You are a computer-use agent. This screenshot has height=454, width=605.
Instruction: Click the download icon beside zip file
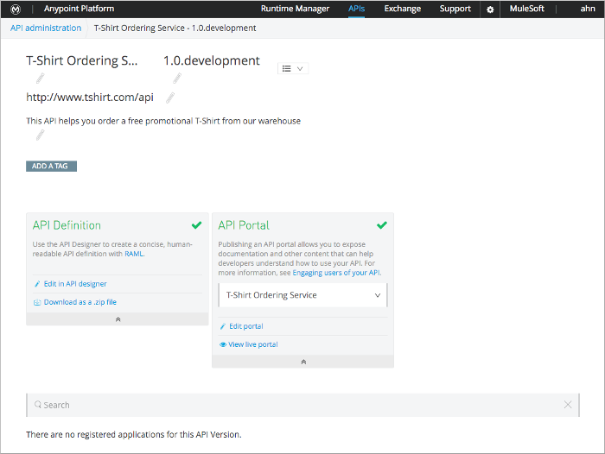pos(37,302)
